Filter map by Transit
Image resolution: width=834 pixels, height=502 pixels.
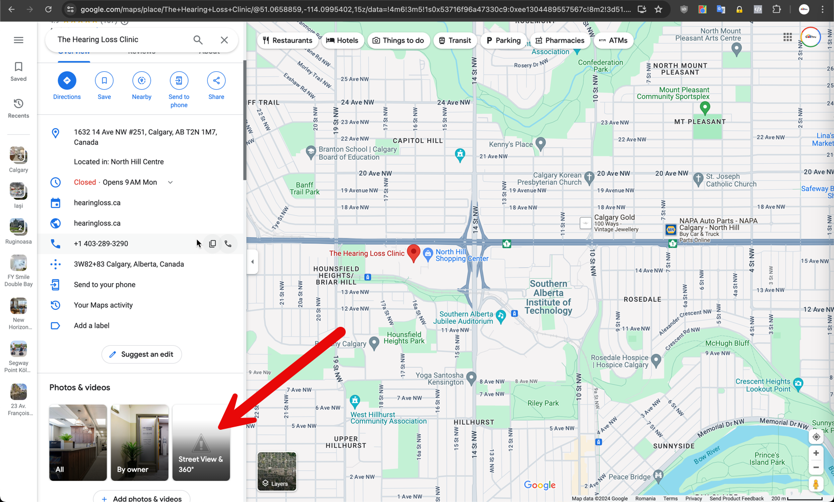(454, 40)
